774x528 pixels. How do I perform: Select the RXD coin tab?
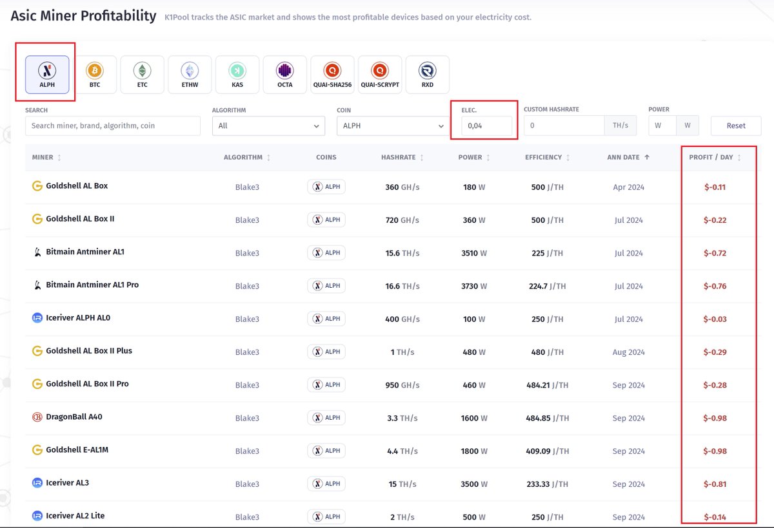click(427, 74)
